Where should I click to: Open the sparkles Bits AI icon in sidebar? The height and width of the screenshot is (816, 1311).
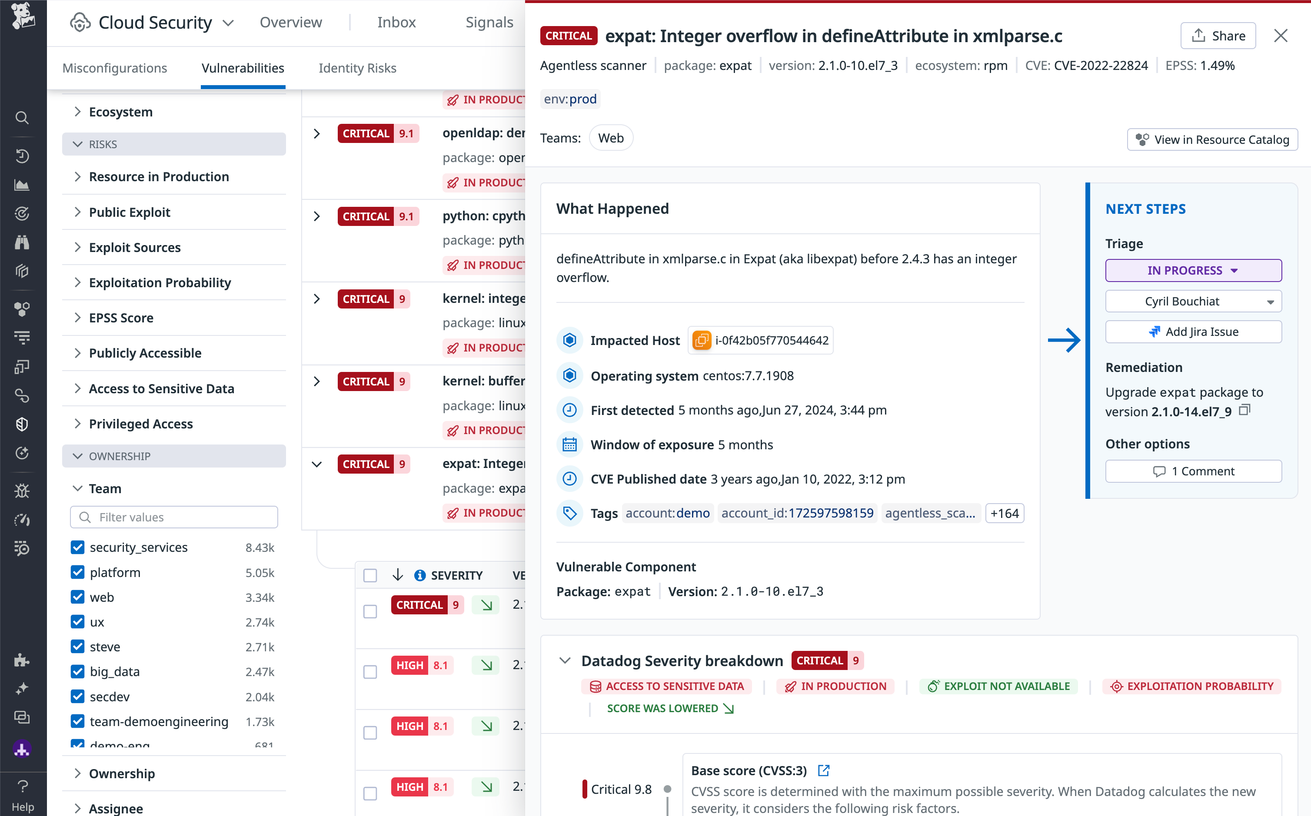click(22, 689)
